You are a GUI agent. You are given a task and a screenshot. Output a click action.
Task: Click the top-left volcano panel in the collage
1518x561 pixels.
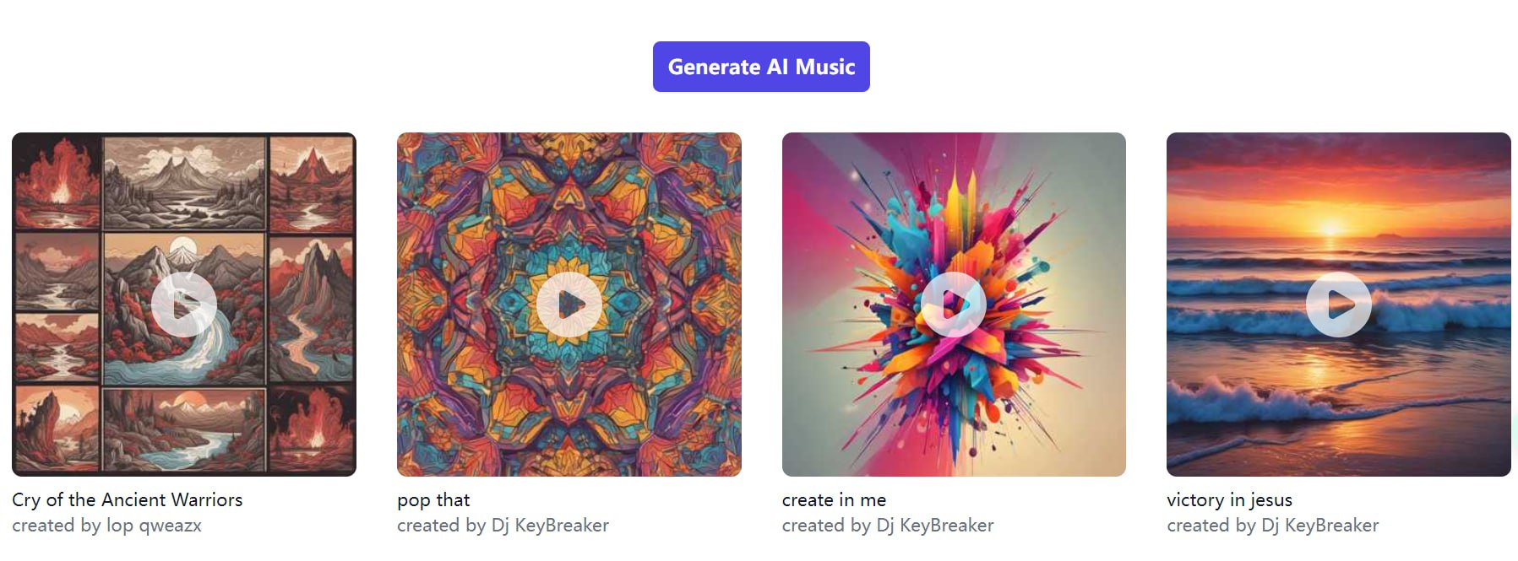pos(57,182)
